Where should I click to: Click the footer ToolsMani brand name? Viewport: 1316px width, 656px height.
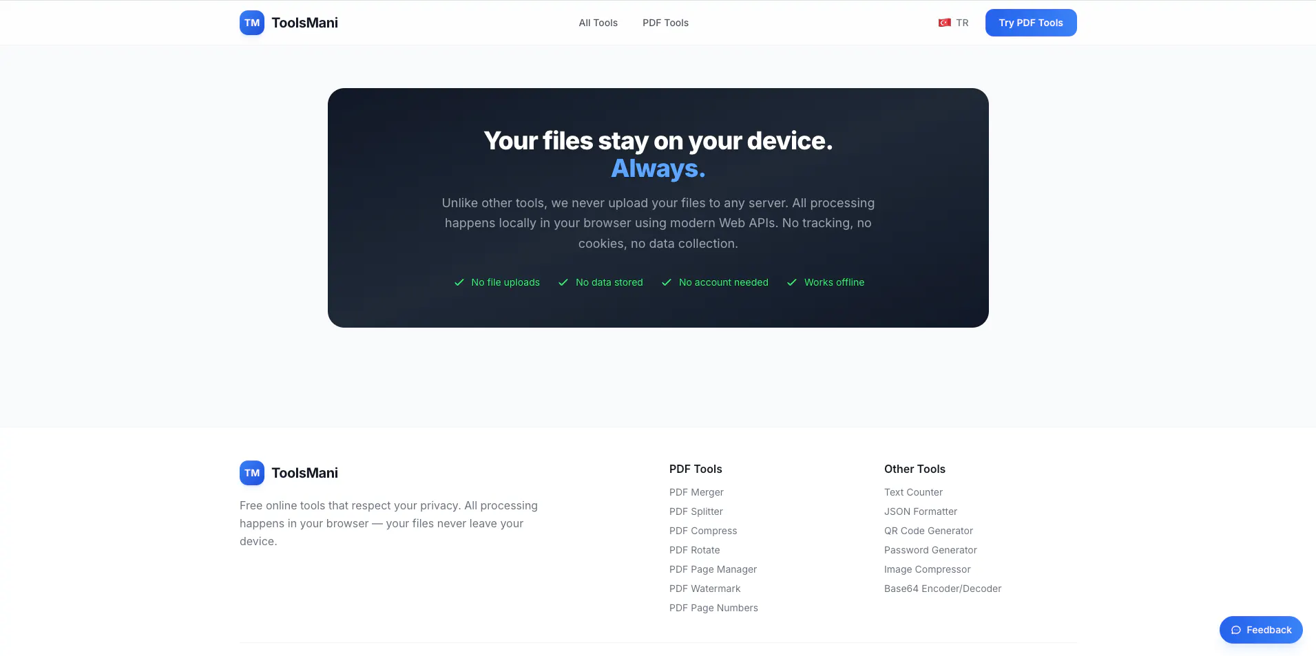pyautogui.click(x=304, y=473)
